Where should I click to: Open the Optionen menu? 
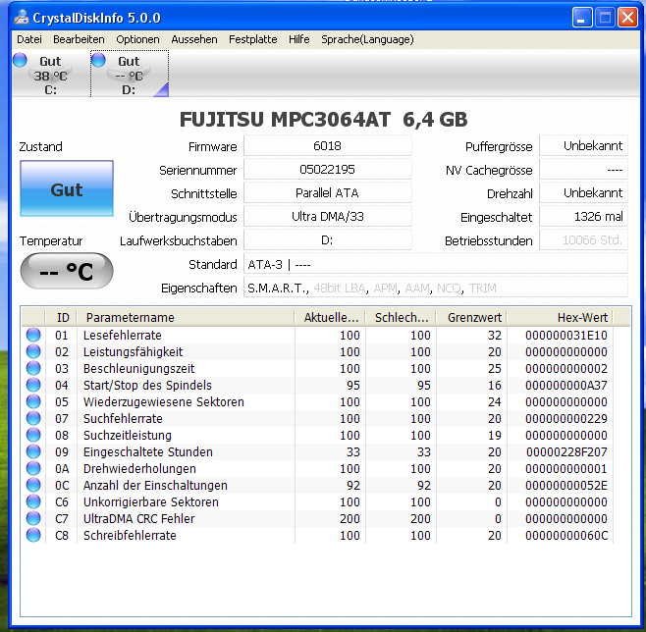pyautogui.click(x=137, y=39)
